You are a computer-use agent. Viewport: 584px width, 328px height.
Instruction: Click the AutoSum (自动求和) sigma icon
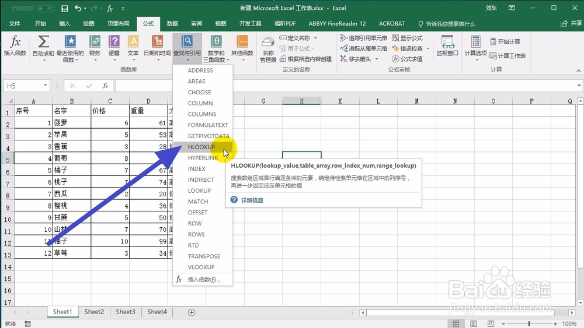pos(43,41)
